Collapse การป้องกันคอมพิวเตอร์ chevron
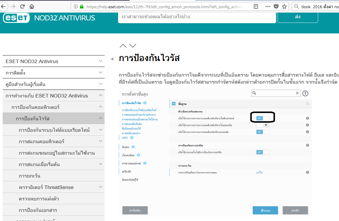Viewport: 339px width, 221px height. click(100, 107)
